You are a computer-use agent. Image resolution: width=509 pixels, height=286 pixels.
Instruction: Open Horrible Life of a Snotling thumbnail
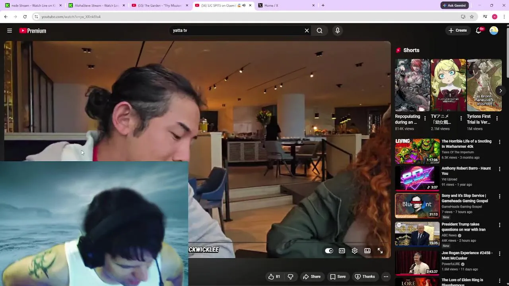tap(417, 151)
